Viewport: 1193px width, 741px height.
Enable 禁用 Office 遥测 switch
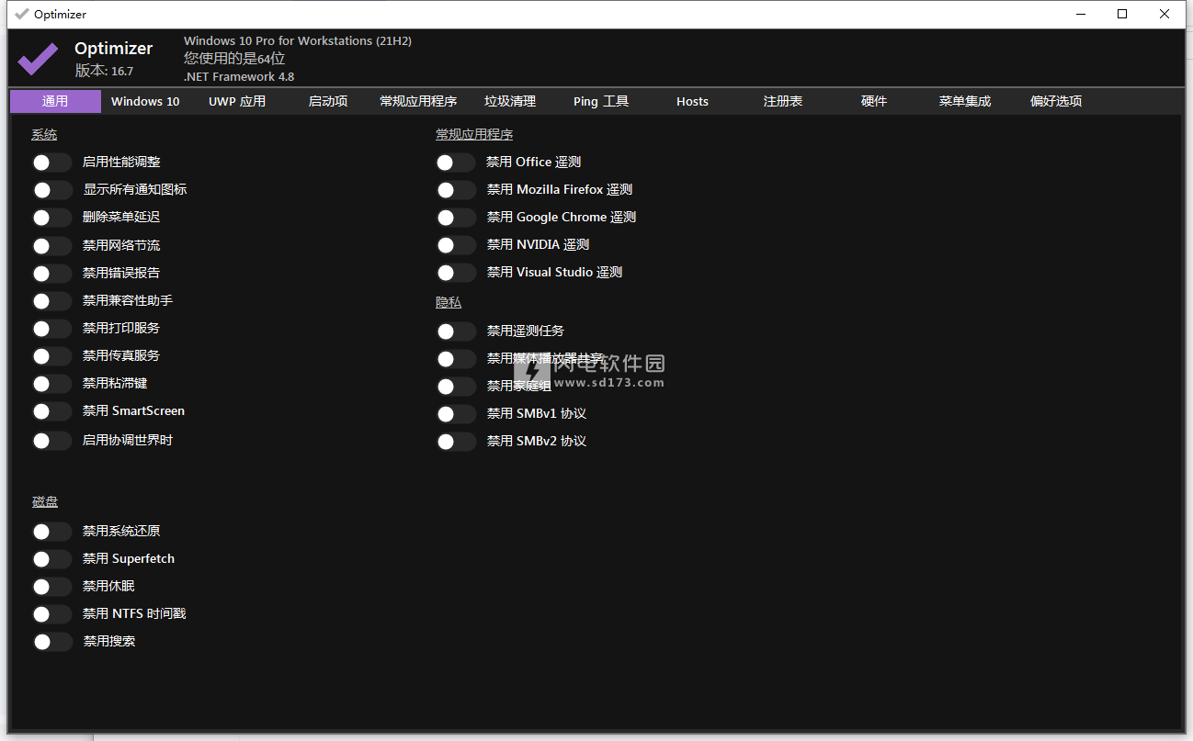click(456, 163)
